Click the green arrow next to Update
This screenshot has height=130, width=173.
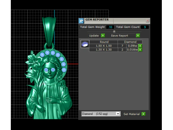click(103, 35)
